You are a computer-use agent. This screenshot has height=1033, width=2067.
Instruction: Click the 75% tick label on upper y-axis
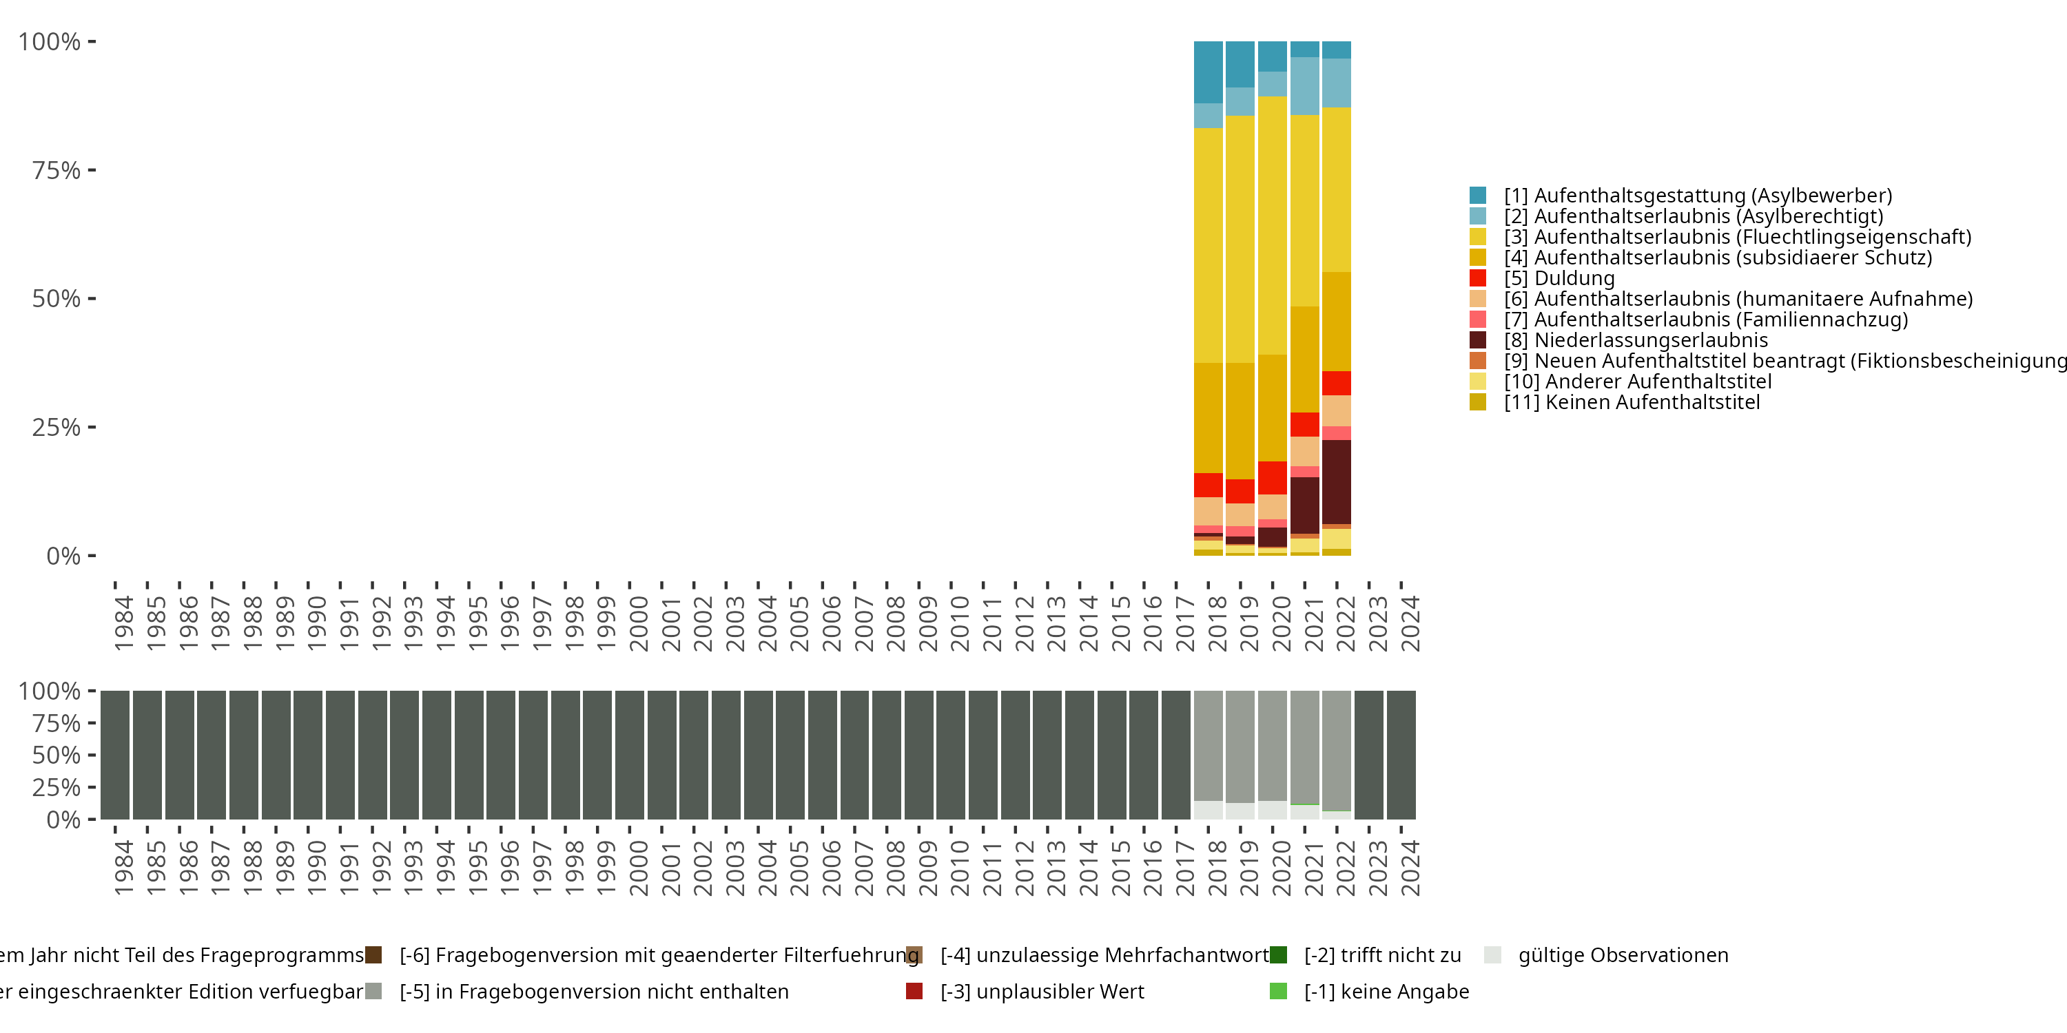pyautogui.click(x=56, y=170)
